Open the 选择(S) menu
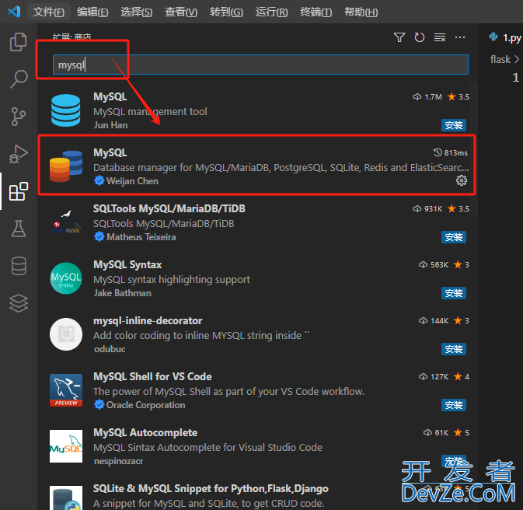Screen dimensions: 523x510 point(137,12)
